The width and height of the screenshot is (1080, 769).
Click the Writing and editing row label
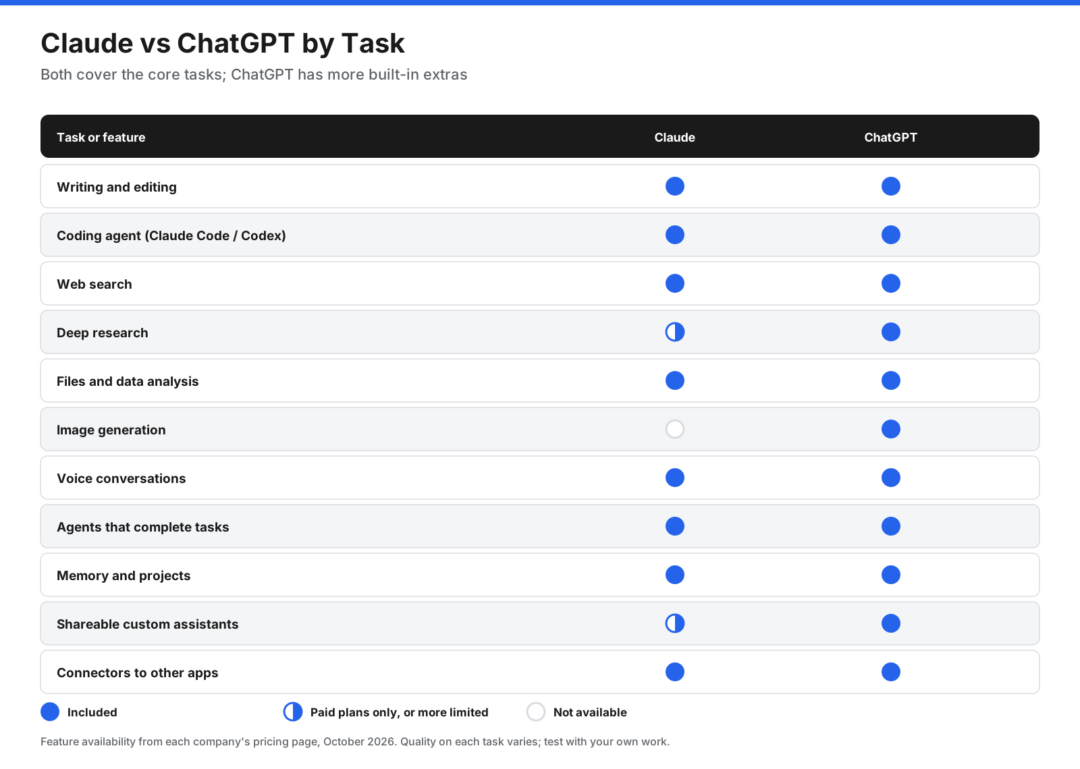point(117,187)
